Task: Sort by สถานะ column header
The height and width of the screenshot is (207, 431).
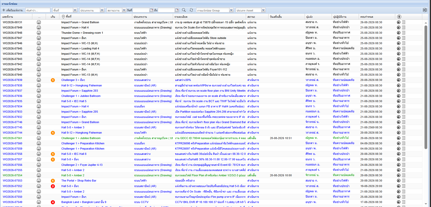Action: click(257, 17)
